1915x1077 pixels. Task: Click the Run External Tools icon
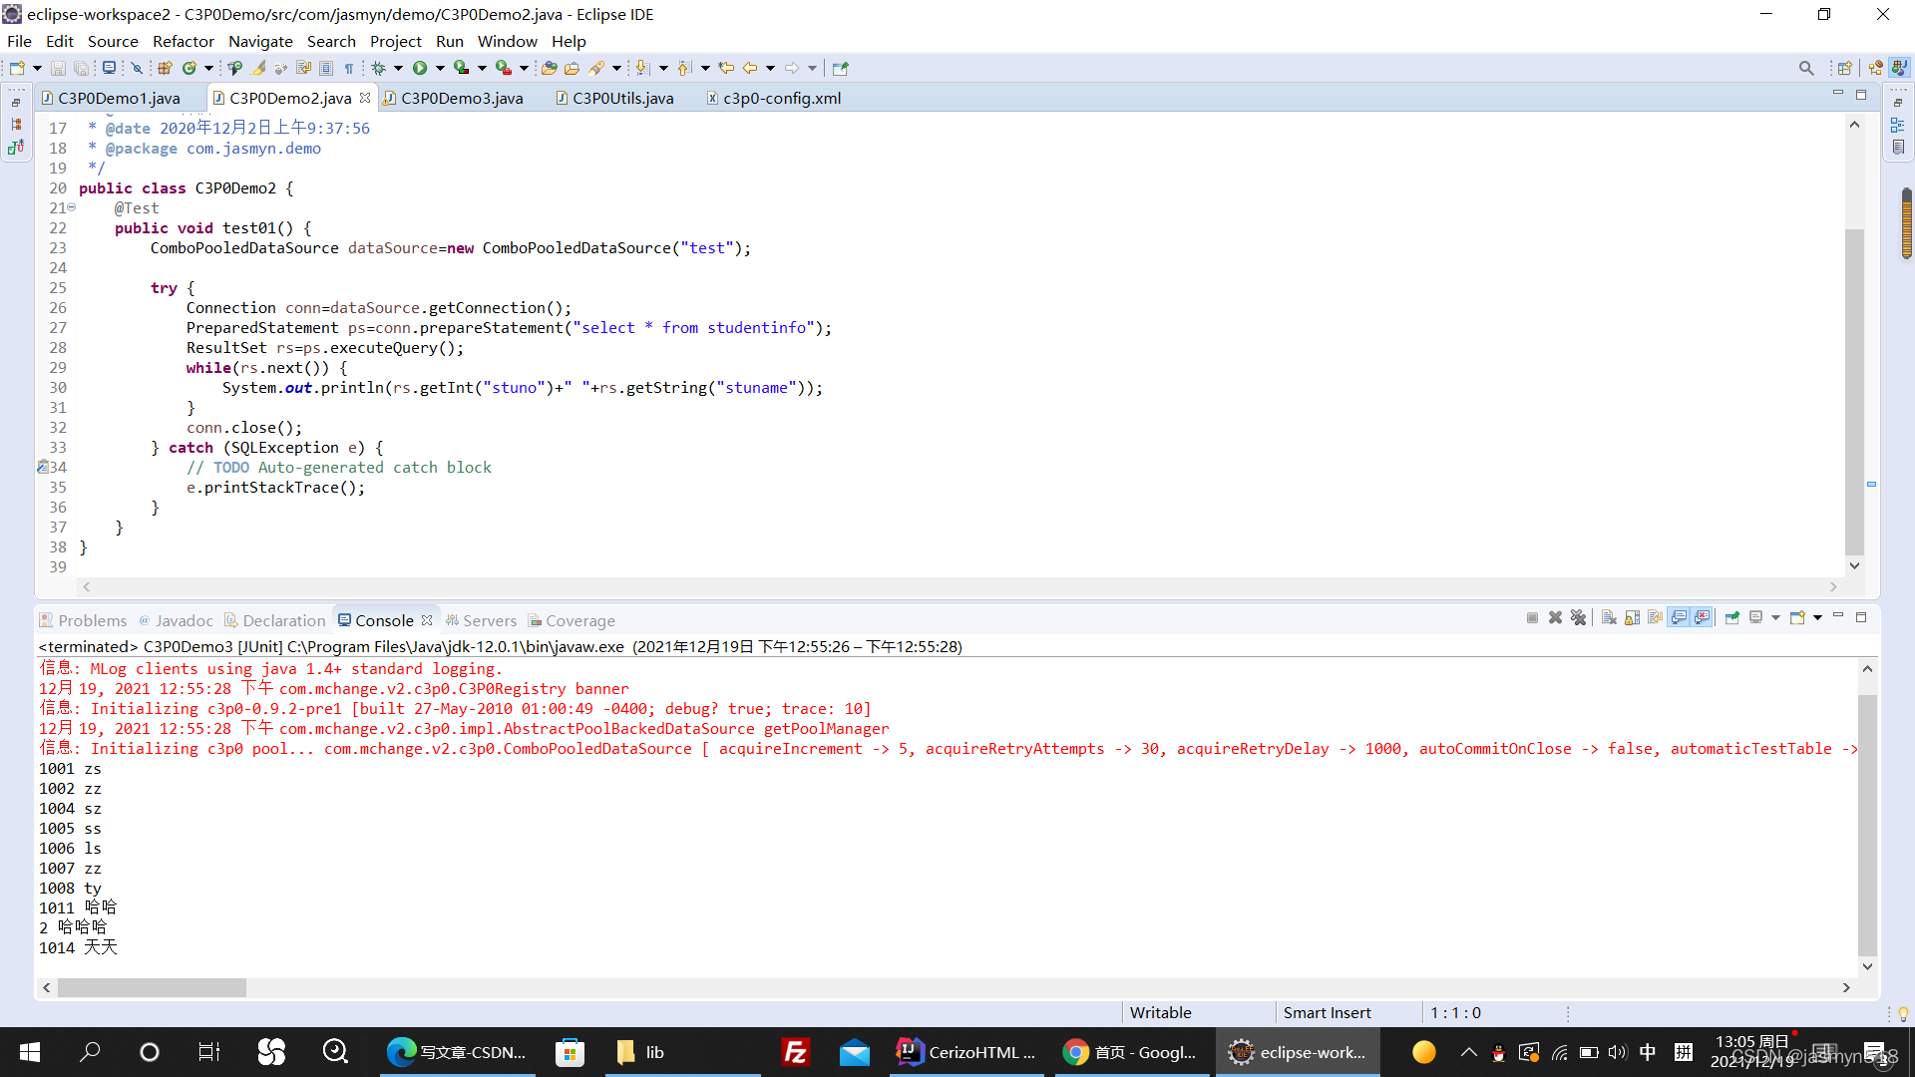503,68
